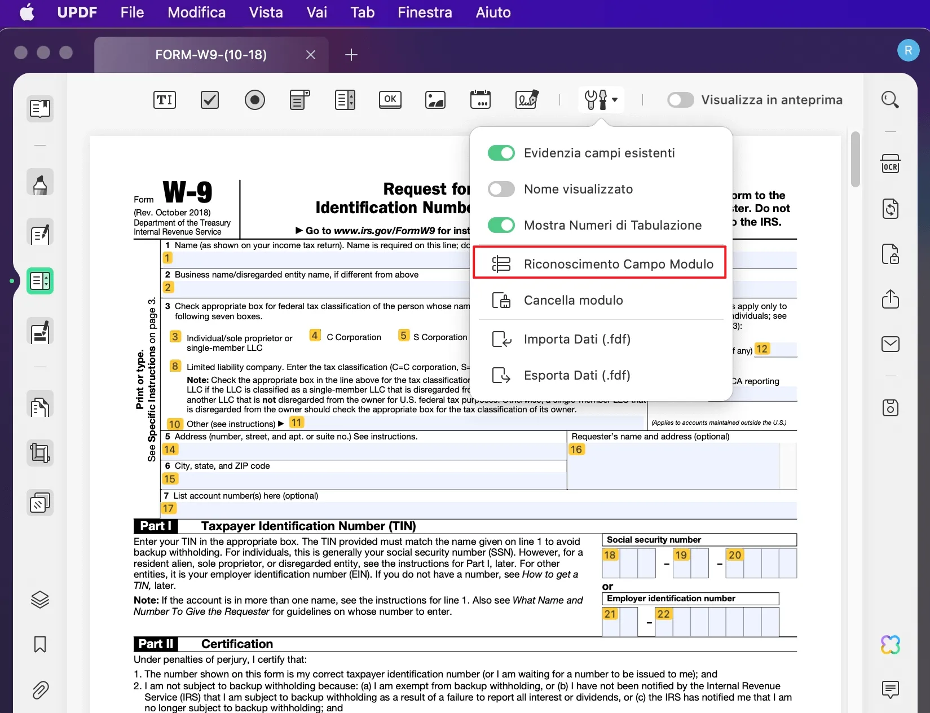The image size is (930, 713).
Task: Send file by email icon
Action: (x=891, y=344)
